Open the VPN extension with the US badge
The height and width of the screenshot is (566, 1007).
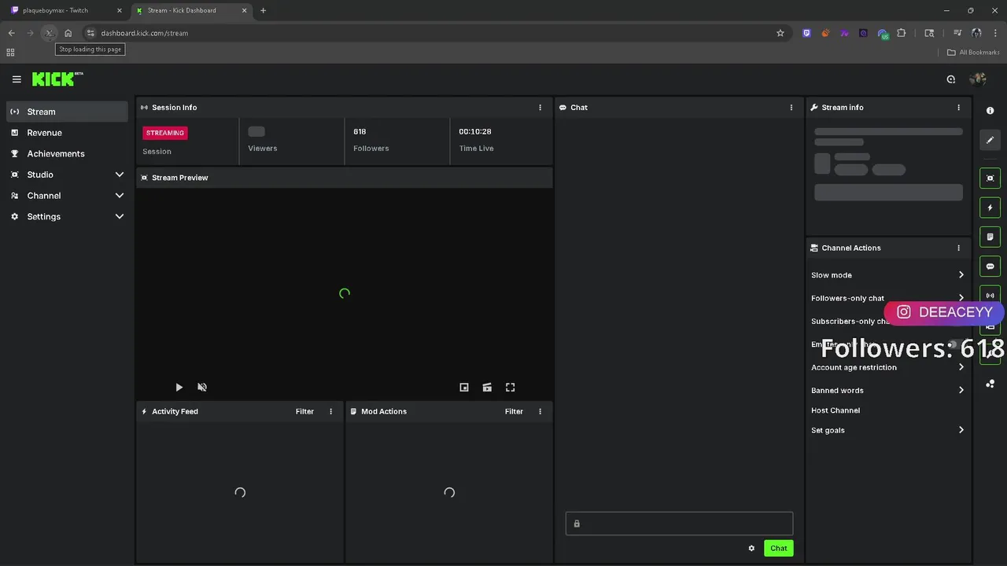click(883, 34)
